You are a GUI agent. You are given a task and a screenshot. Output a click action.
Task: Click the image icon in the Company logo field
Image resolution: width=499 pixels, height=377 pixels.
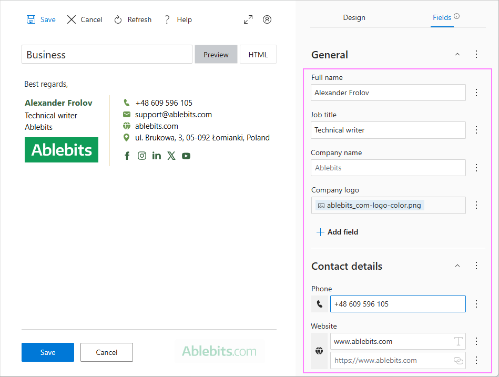coord(321,205)
